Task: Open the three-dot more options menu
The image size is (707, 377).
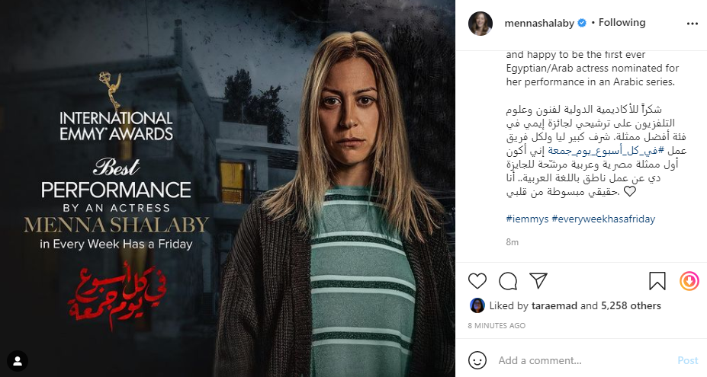Action: (692, 24)
